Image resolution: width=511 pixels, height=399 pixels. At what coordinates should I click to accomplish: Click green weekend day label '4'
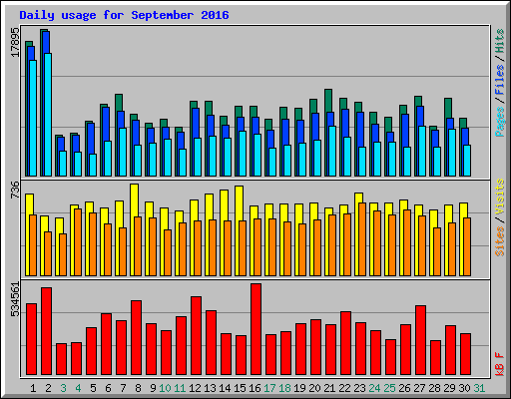tap(78, 388)
